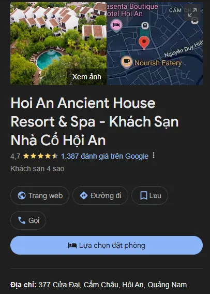Image resolution: width=210 pixels, height=294 pixels.
Task: Click the Lasenta Boutique Hotel map label
Action: [132, 10]
